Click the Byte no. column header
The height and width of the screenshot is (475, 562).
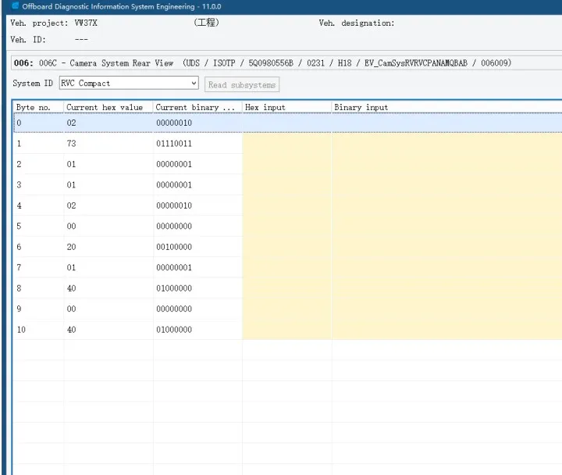click(38, 107)
